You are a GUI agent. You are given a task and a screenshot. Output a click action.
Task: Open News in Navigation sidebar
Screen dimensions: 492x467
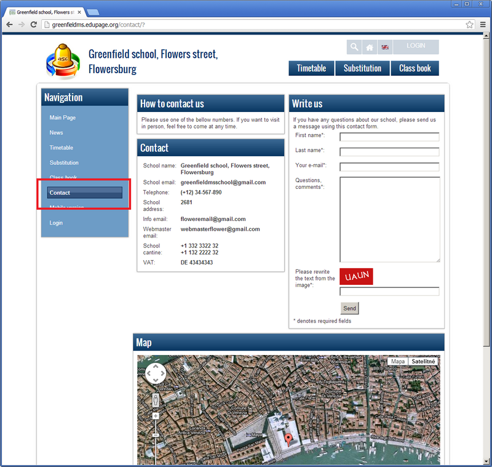pos(57,133)
